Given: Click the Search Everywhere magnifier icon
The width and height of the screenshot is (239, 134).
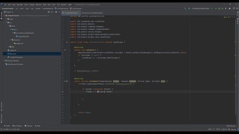Looking at the screenshot, I should point(237,9).
